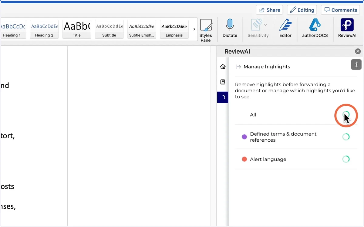
Task: Click the info button in ReviewAI panel
Action: (x=356, y=64)
